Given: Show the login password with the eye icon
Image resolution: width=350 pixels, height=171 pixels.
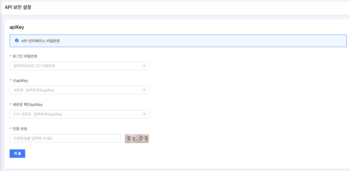Looking at the screenshot, I should [144, 66].
